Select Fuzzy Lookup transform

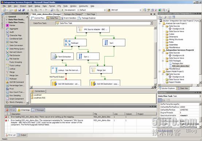(15, 65)
